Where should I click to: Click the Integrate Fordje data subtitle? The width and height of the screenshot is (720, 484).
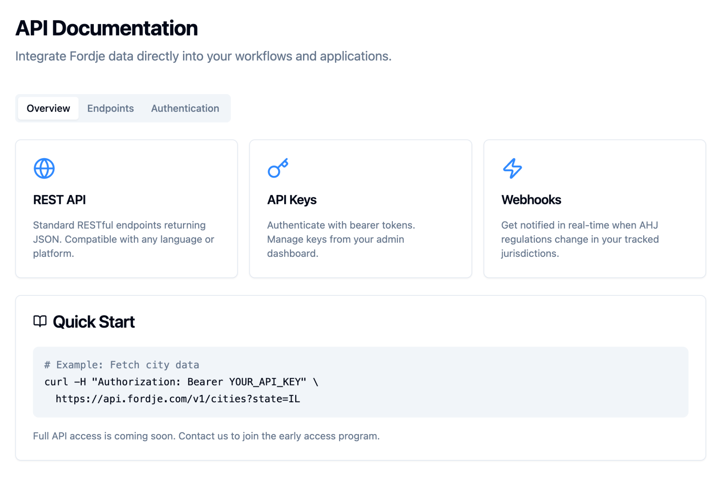click(203, 56)
